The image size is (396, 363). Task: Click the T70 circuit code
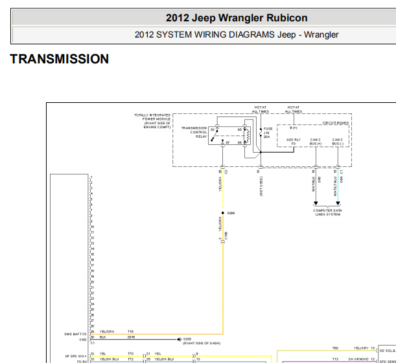[x=130, y=354]
